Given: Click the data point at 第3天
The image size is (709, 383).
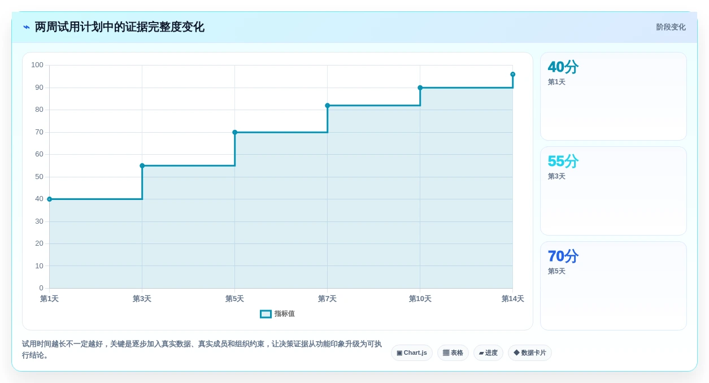Looking at the screenshot, I should pyautogui.click(x=142, y=166).
